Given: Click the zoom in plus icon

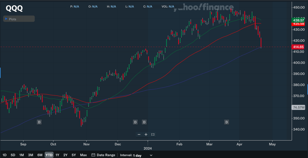Looking at the screenshot, I should tap(146, 135).
